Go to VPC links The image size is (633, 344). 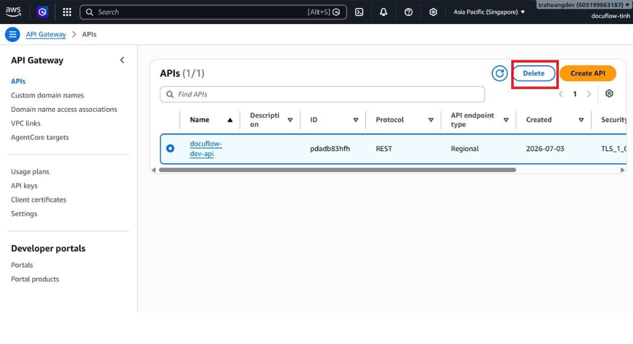tap(26, 123)
